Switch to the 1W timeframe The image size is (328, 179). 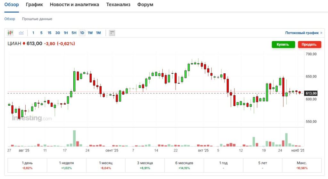click(90, 33)
